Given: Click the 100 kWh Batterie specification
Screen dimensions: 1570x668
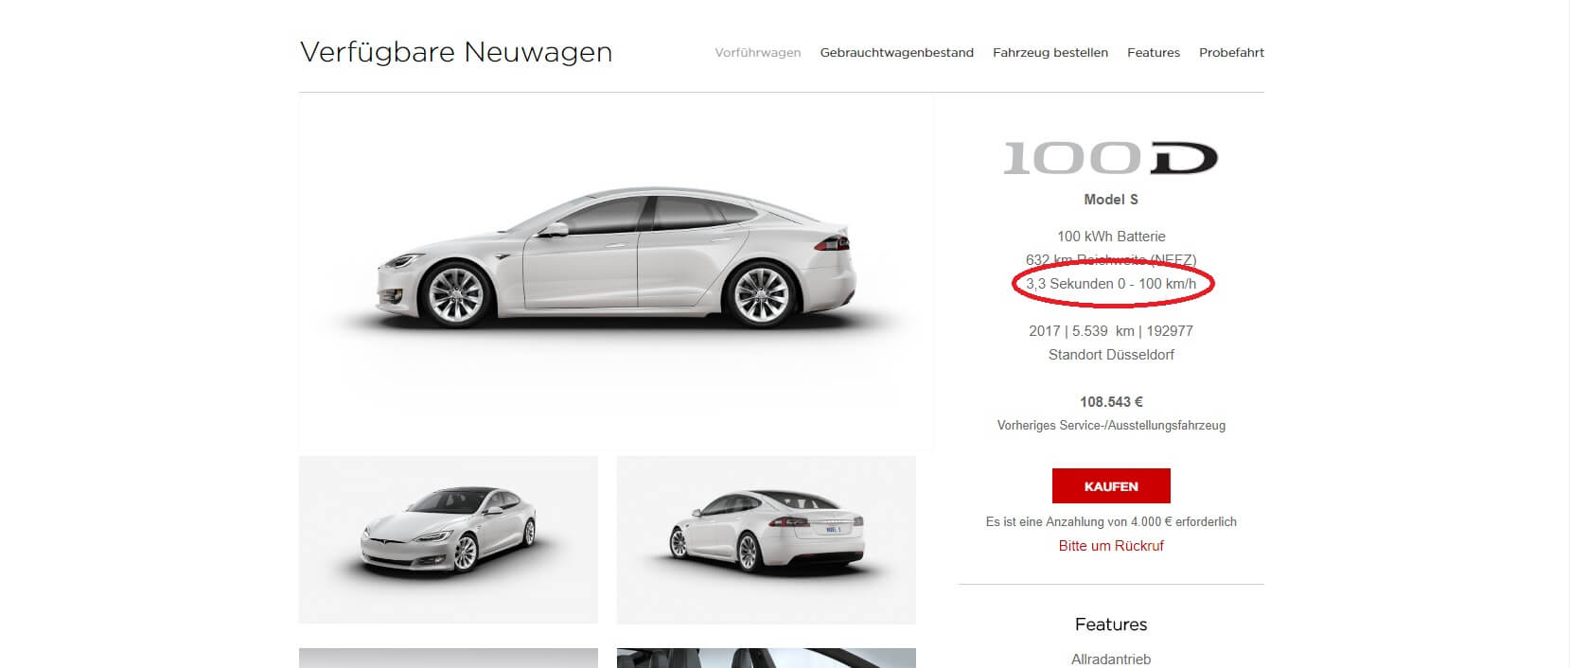Looking at the screenshot, I should click(1111, 237).
